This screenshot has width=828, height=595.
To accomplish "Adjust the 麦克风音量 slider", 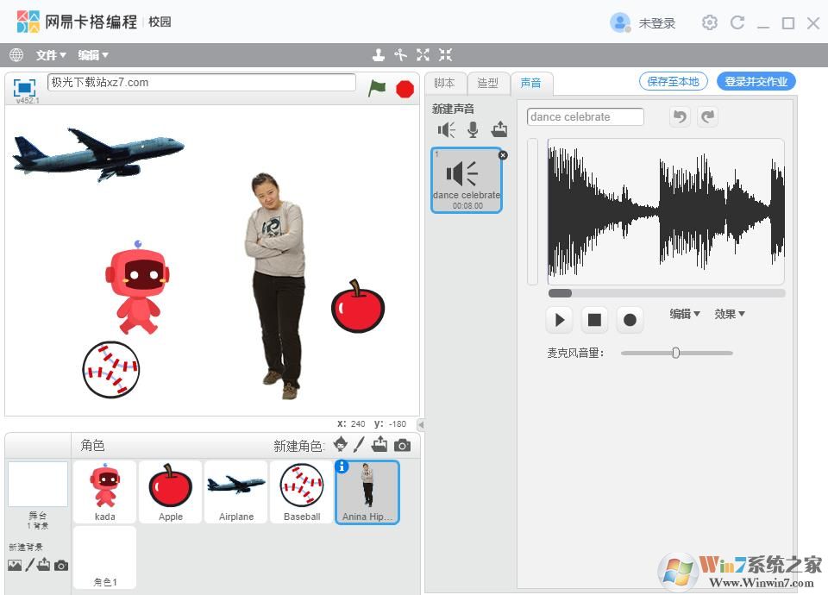I will coord(675,353).
